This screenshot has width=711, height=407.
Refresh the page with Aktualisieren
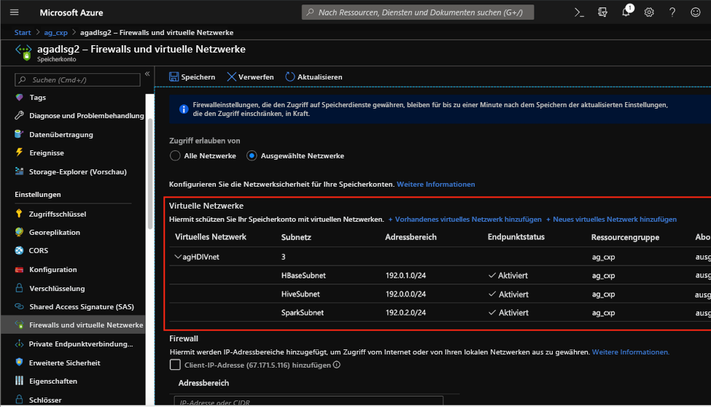314,77
